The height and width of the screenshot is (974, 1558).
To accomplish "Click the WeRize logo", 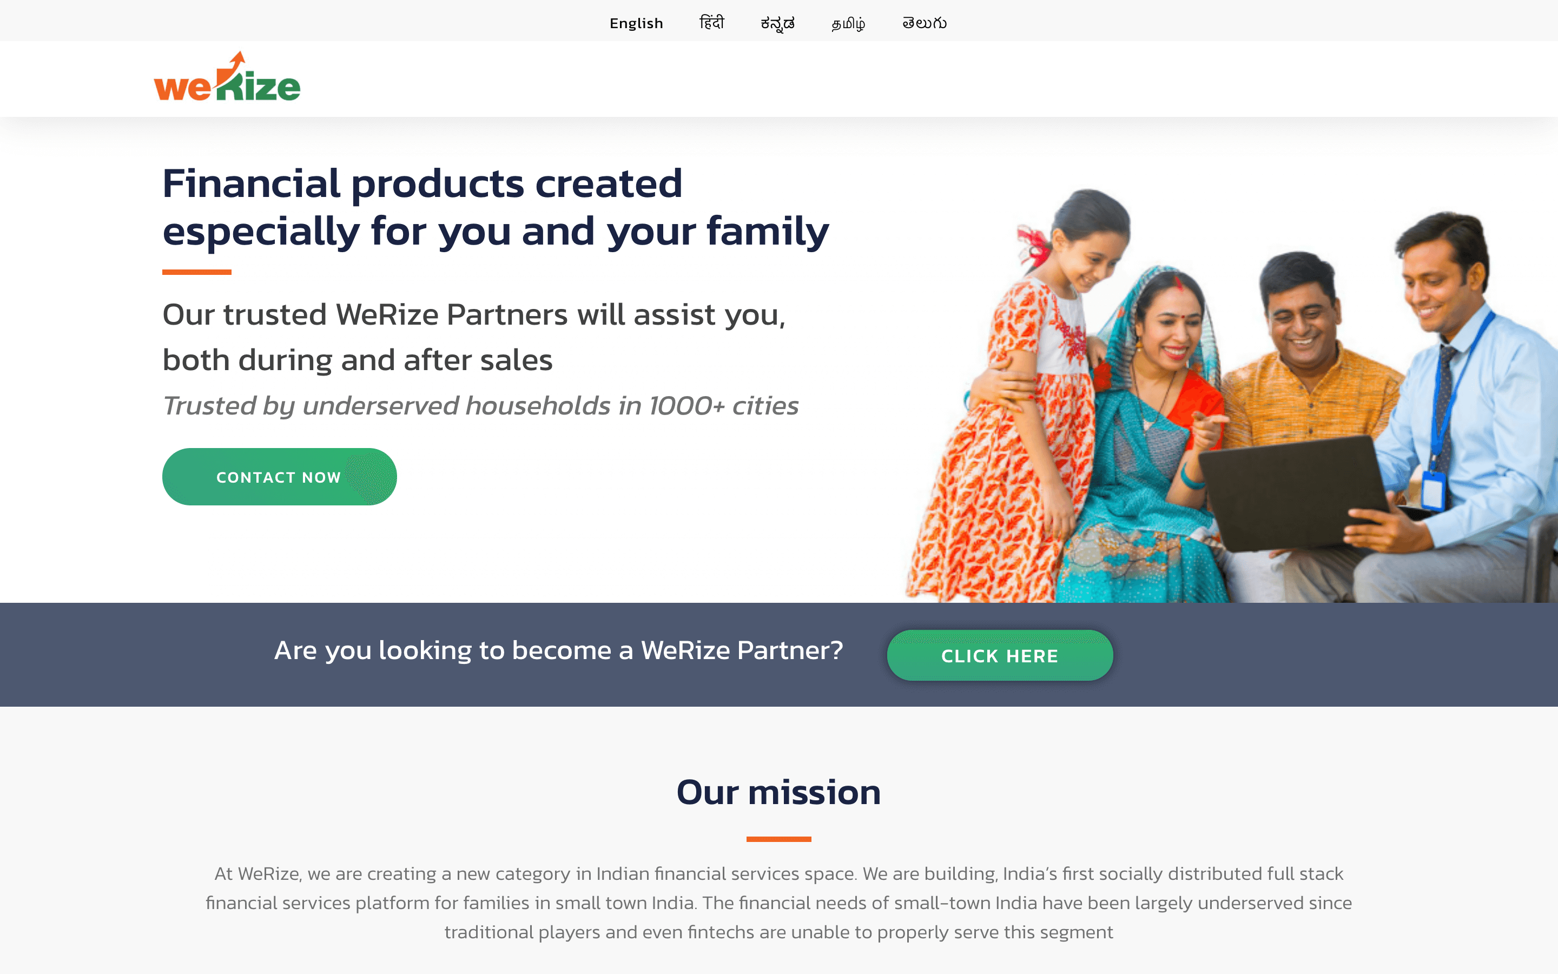I will 227,77.
